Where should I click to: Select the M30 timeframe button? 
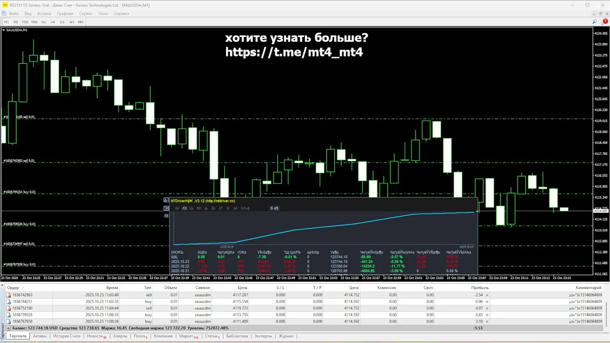click(34, 22)
